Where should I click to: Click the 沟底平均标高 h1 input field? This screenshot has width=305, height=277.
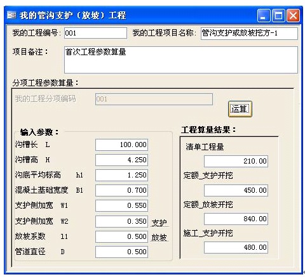121,175
